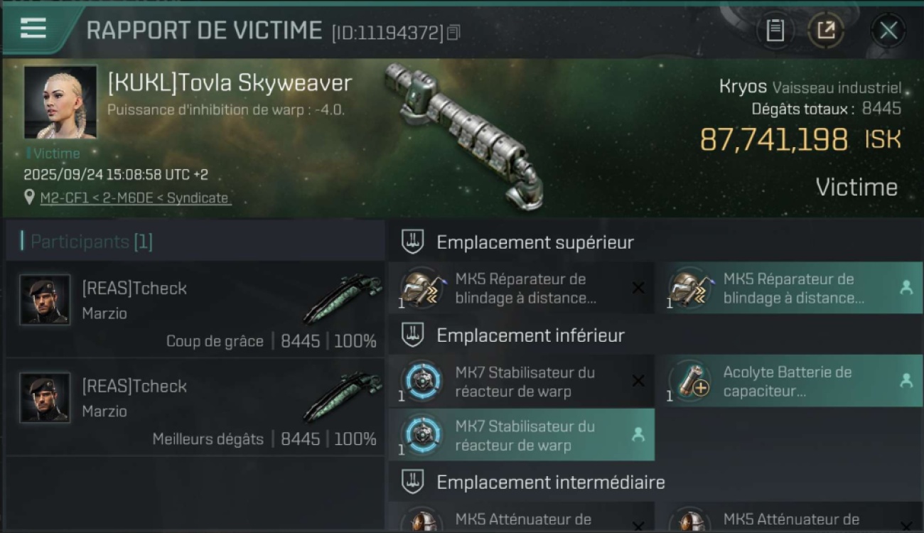Select the Participants tab
The width and height of the screenshot is (924, 533).
click(91, 242)
